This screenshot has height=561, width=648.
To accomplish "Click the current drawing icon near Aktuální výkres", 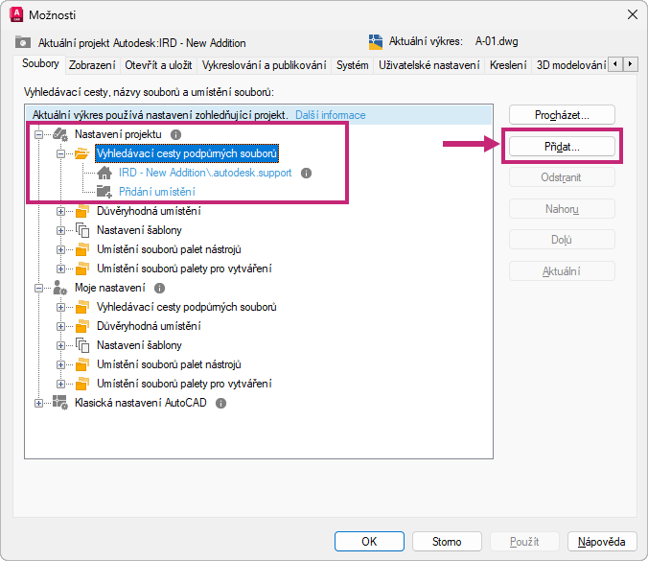I will pyautogui.click(x=375, y=42).
